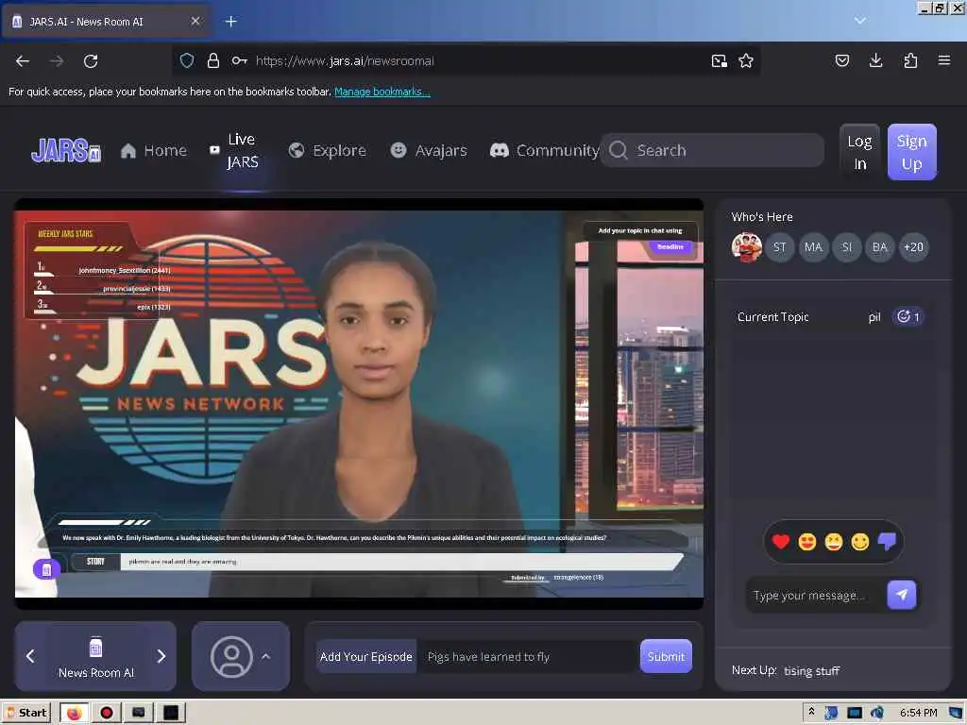Viewport: 967px width, 725px height.
Task: Switch to Firefox in the taskbar
Action: pyautogui.click(x=75, y=714)
